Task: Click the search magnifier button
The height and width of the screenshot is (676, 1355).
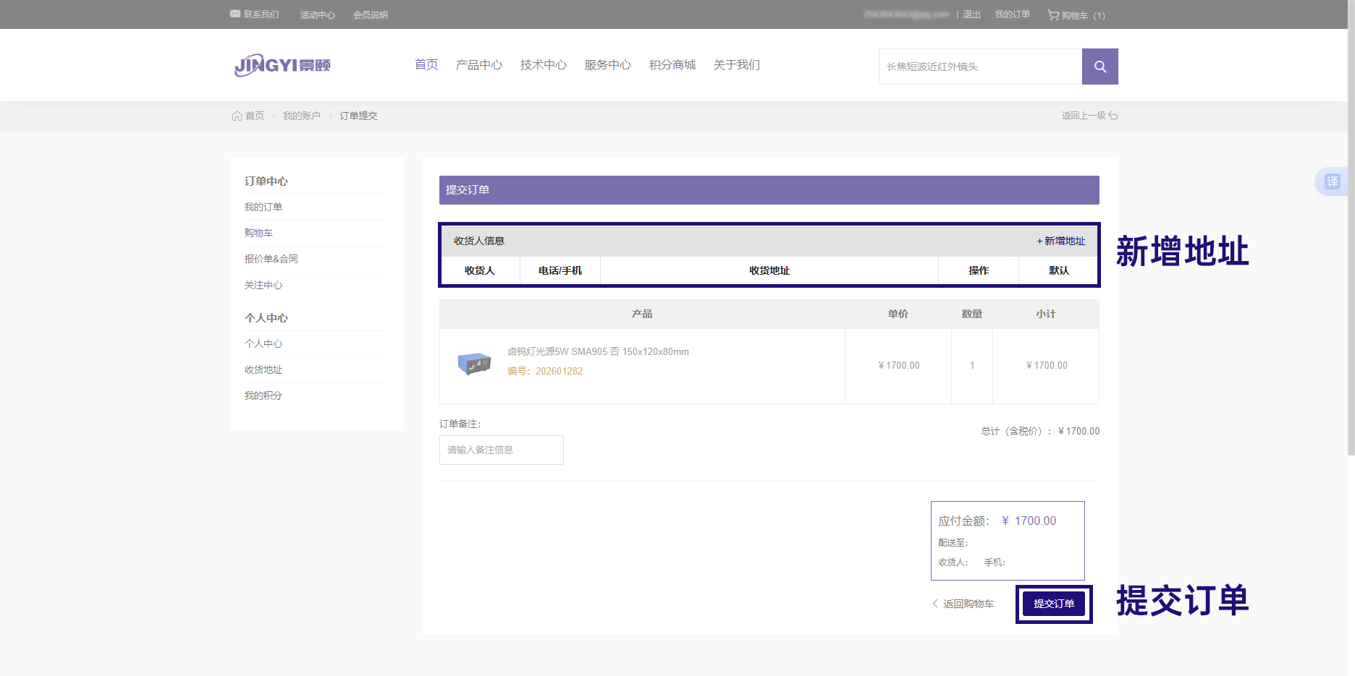Action: pos(1099,67)
